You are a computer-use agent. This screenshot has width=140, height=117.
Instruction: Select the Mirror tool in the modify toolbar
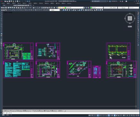point(138,17)
